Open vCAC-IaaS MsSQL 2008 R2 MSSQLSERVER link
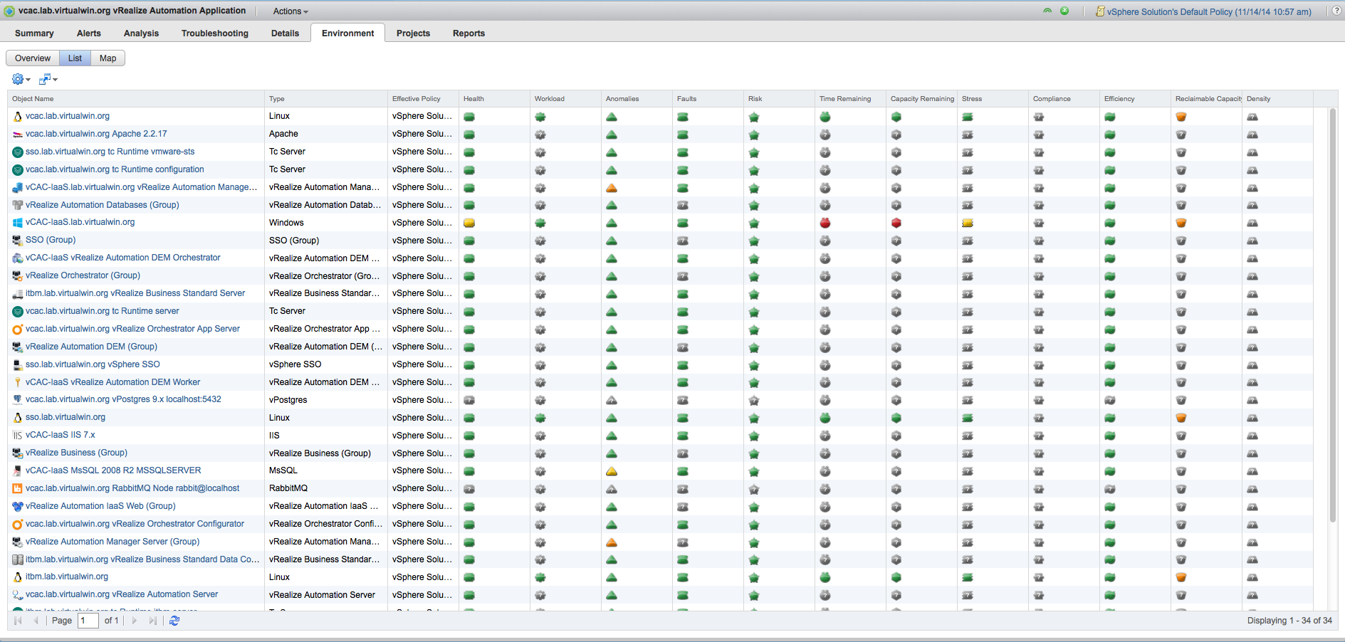The image size is (1345, 642). (113, 470)
